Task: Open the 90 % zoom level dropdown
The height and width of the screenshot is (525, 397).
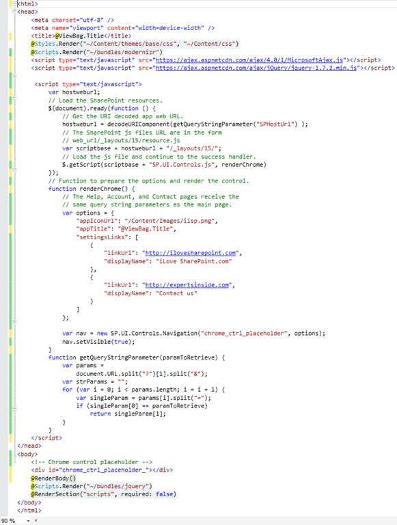Action: [x=28, y=521]
